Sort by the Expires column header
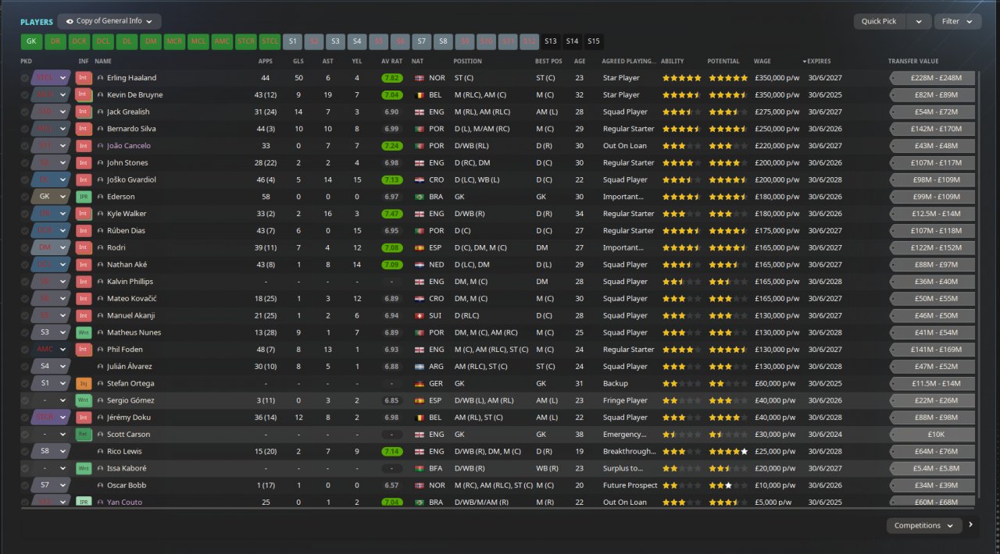The width and height of the screenshot is (1000, 554). point(817,61)
